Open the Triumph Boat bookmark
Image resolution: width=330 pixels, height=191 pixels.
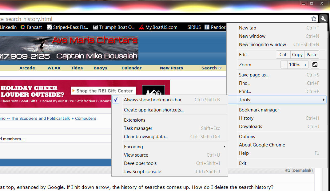(x=113, y=27)
